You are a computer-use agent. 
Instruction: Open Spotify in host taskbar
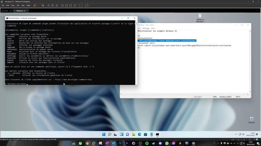pyautogui.click(x=147, y=143)
